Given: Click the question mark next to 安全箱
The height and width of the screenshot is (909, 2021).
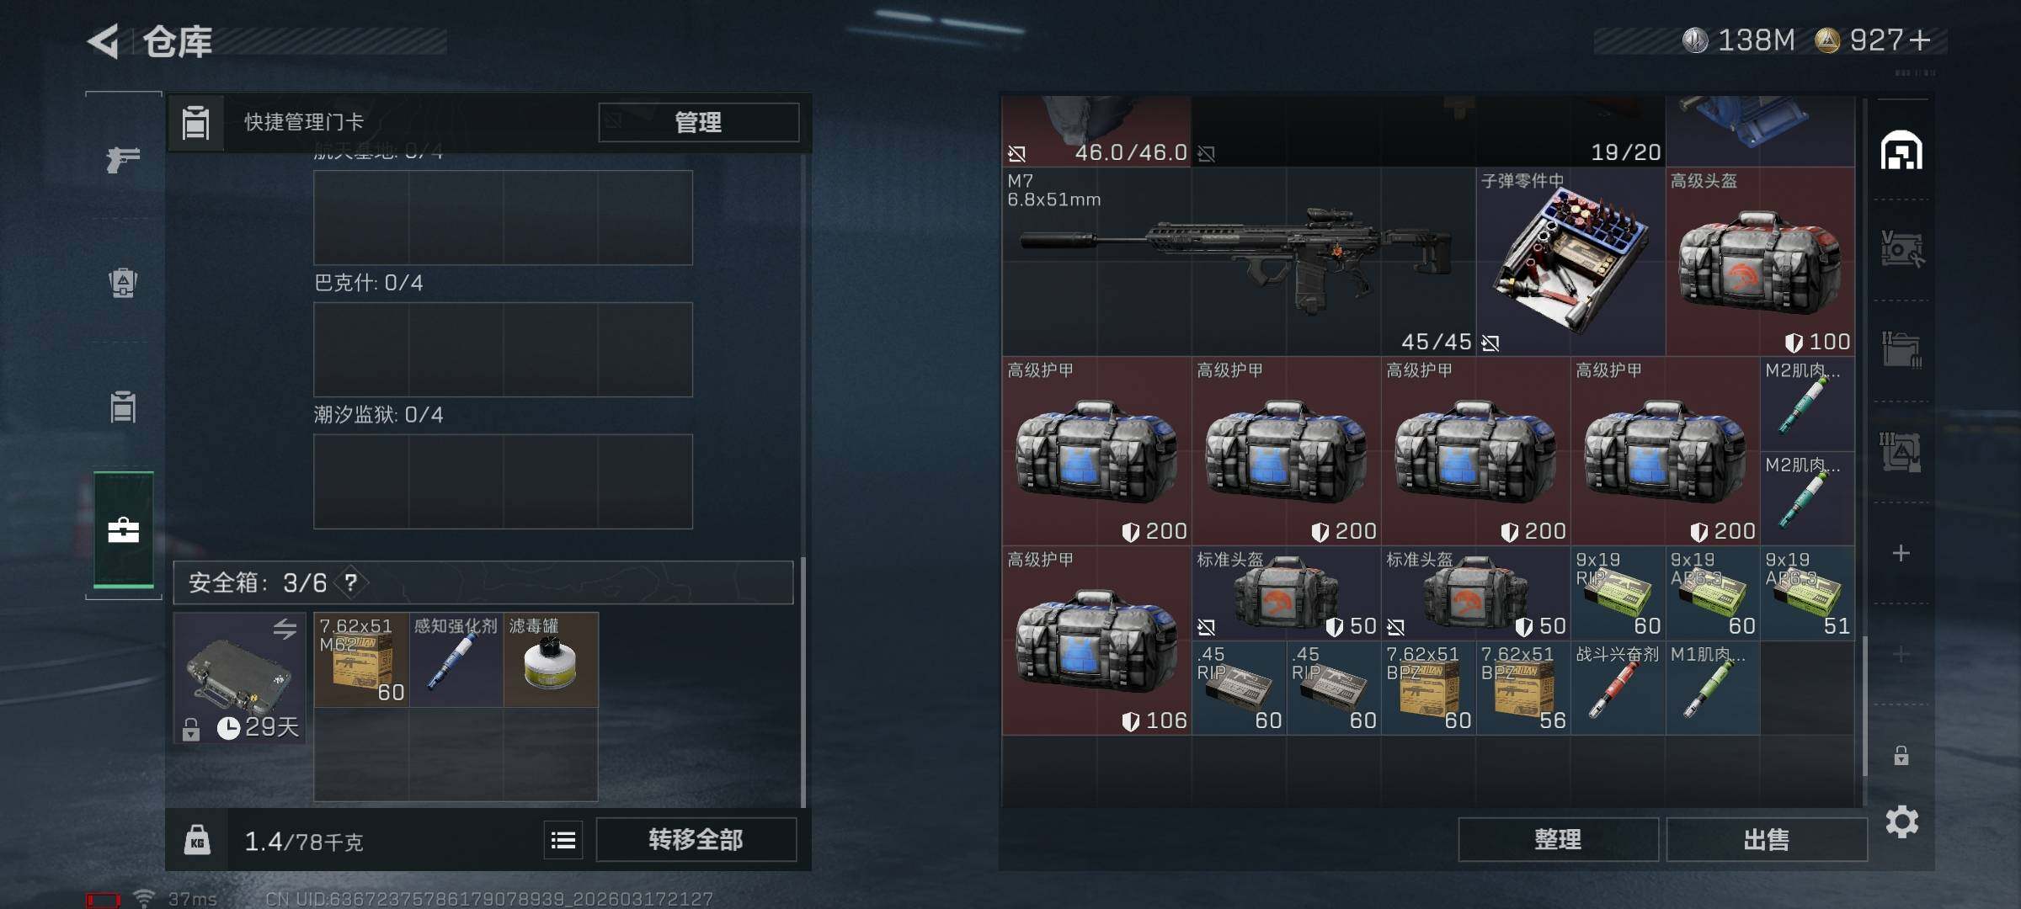Looking at the screenshot, I should coord(351,582).
